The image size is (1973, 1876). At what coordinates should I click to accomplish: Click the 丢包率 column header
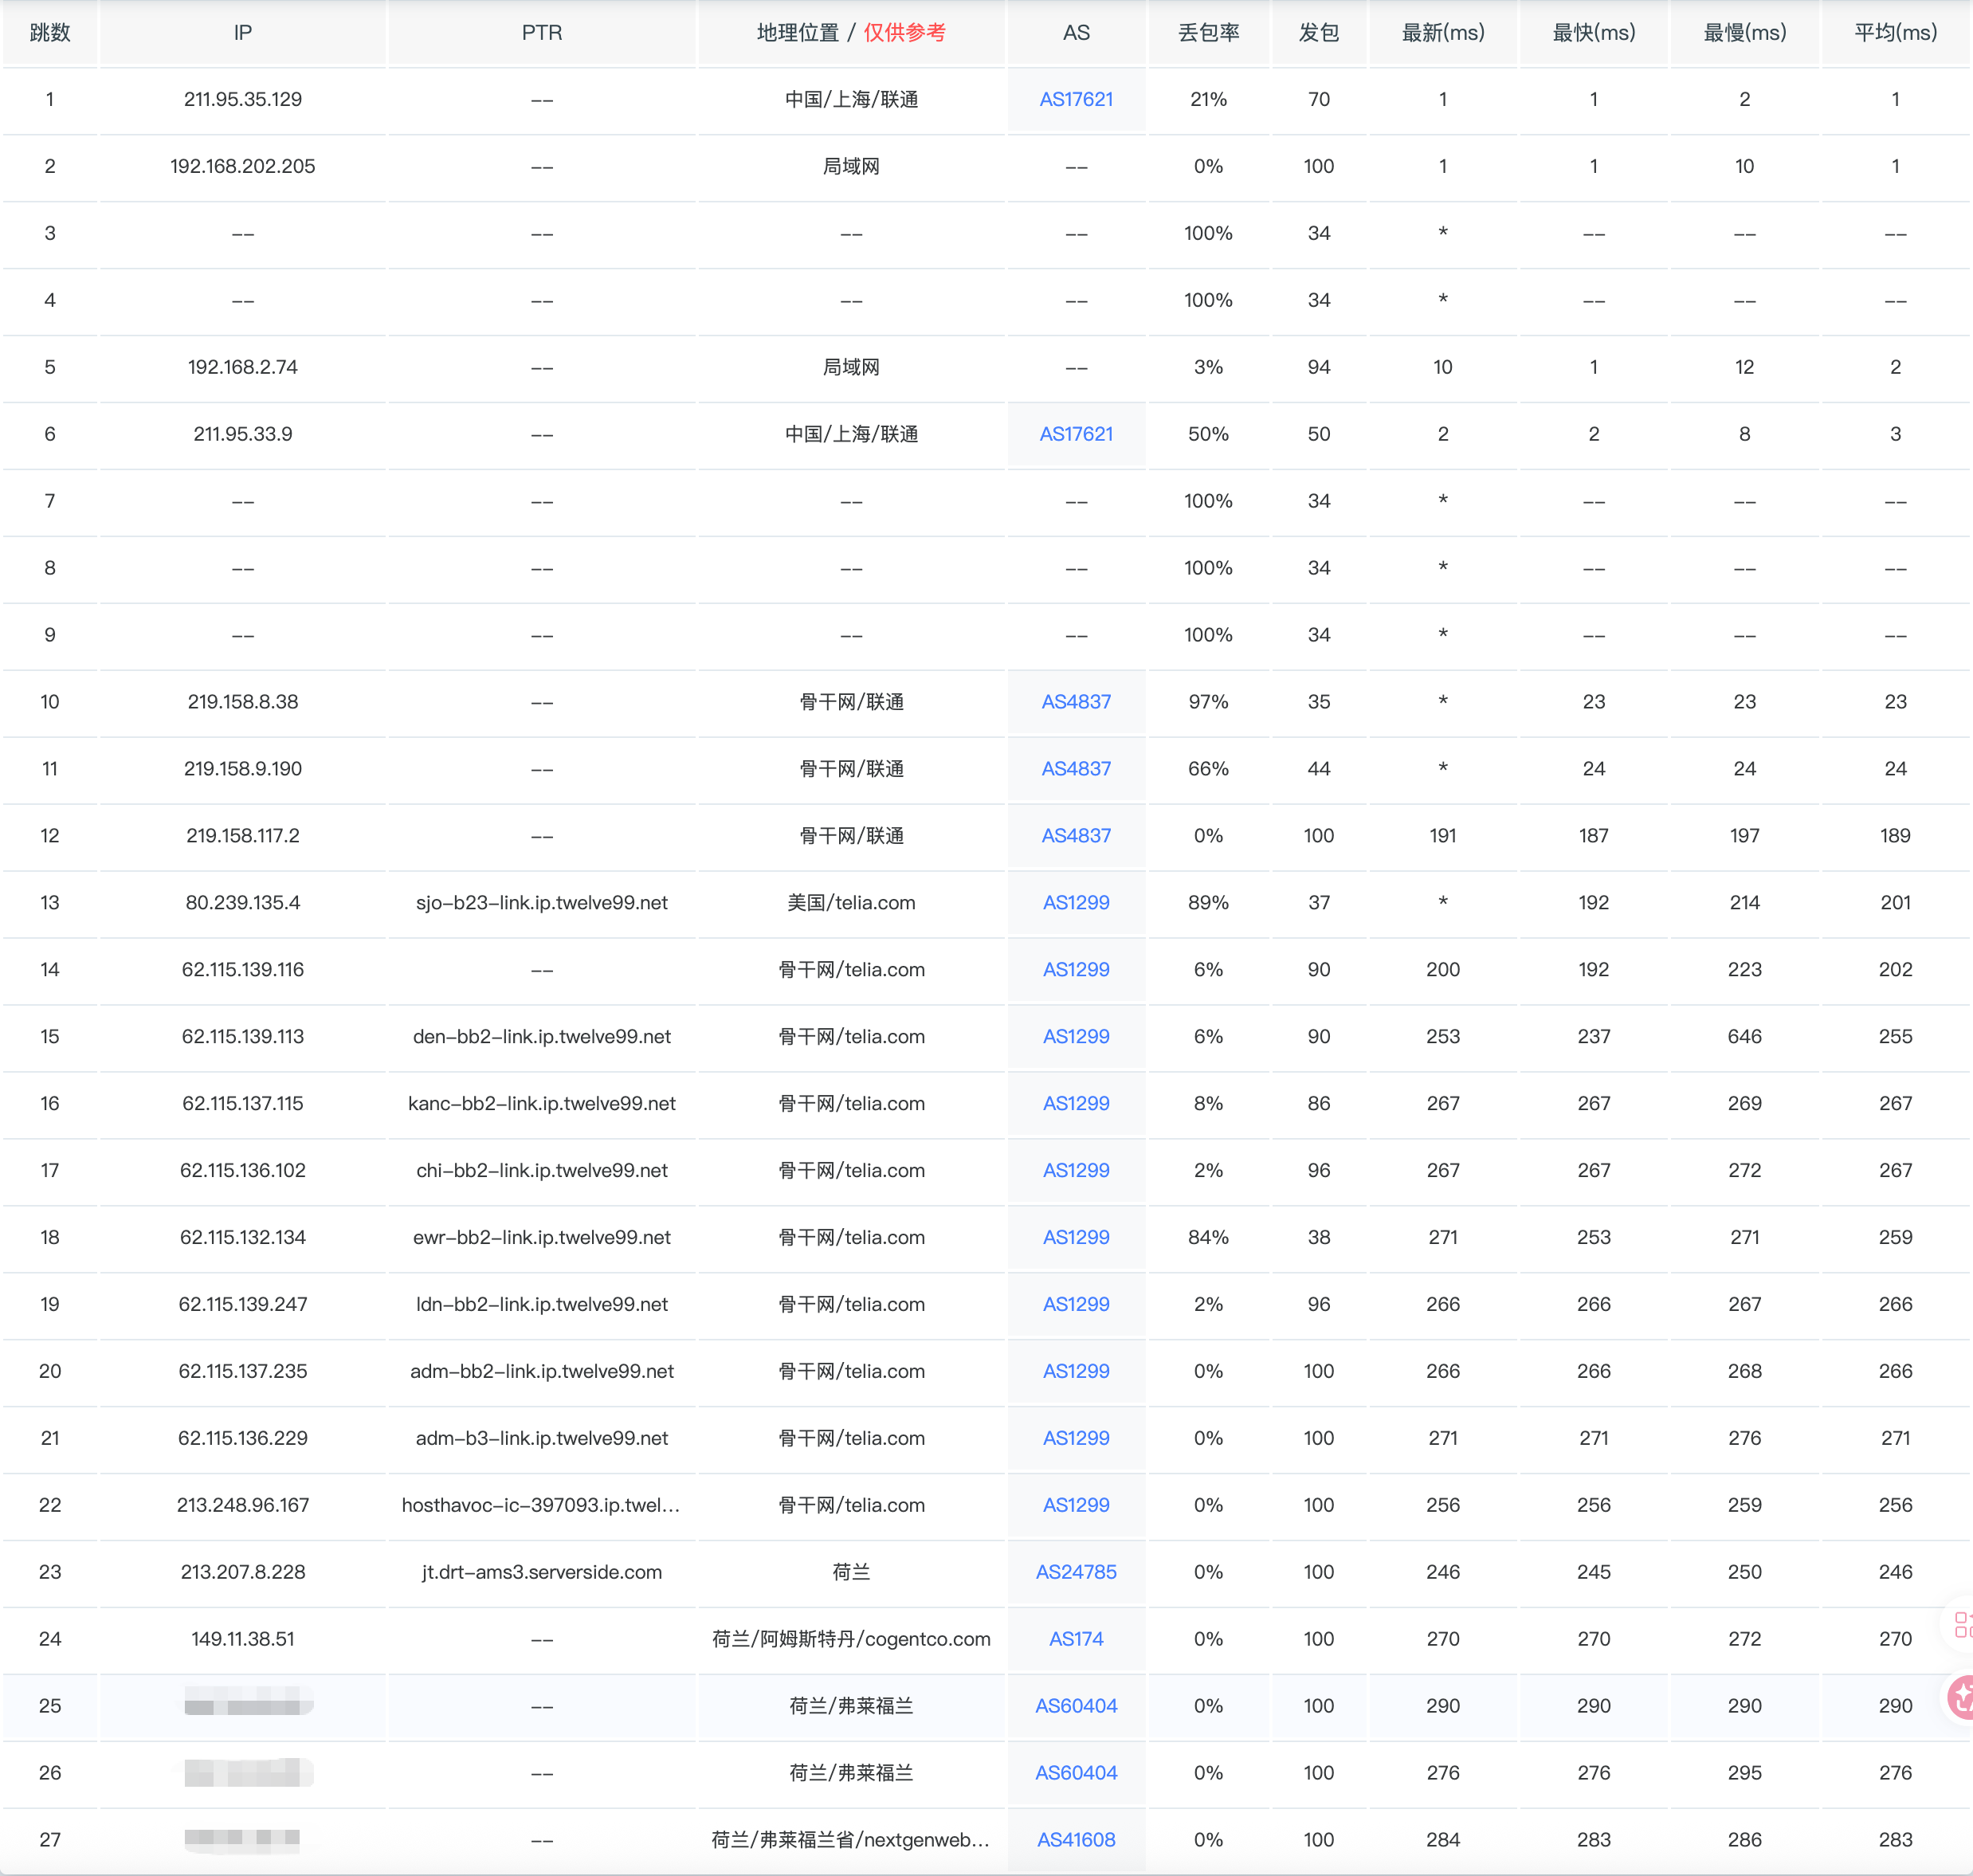1208,33
